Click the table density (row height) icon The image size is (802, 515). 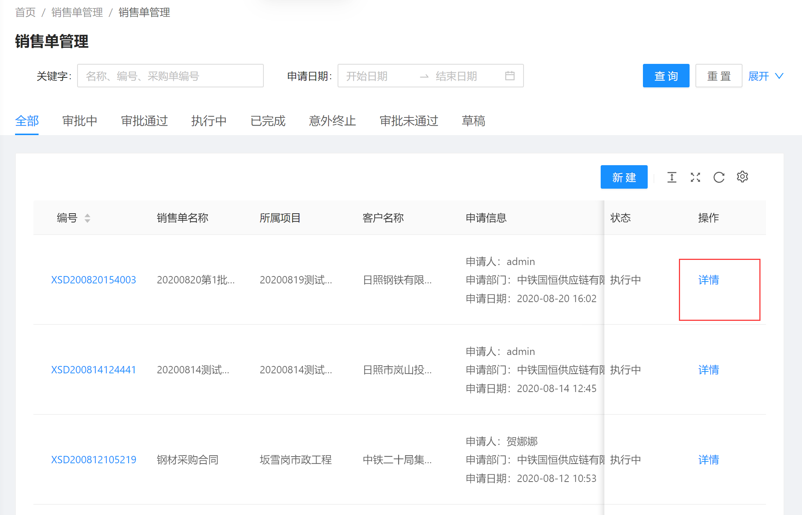pyautogui.click(x=672, y=177)
